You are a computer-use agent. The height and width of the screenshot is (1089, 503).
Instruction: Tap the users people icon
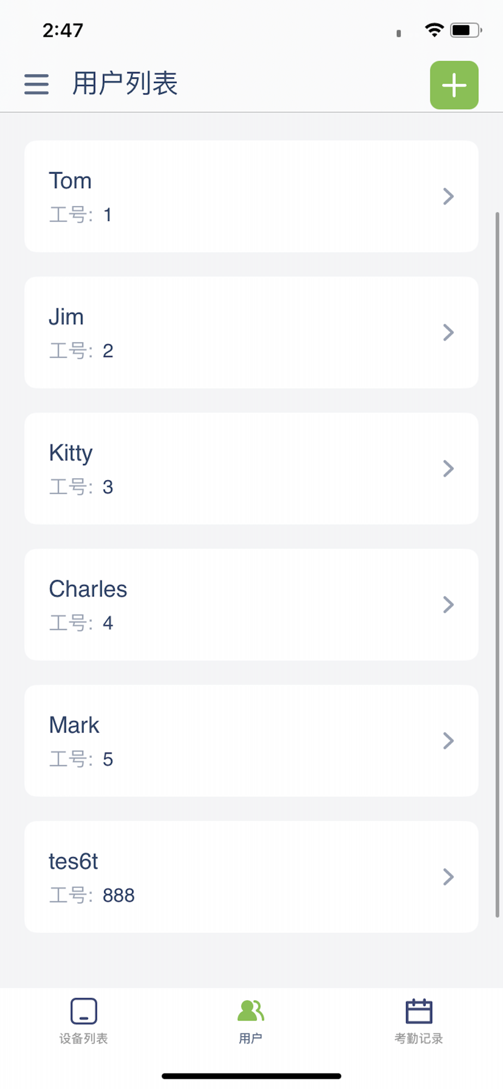251,1011
